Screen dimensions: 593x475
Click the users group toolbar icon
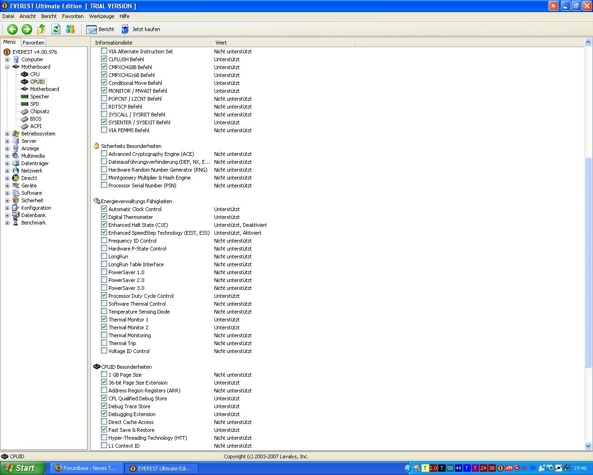70,29
